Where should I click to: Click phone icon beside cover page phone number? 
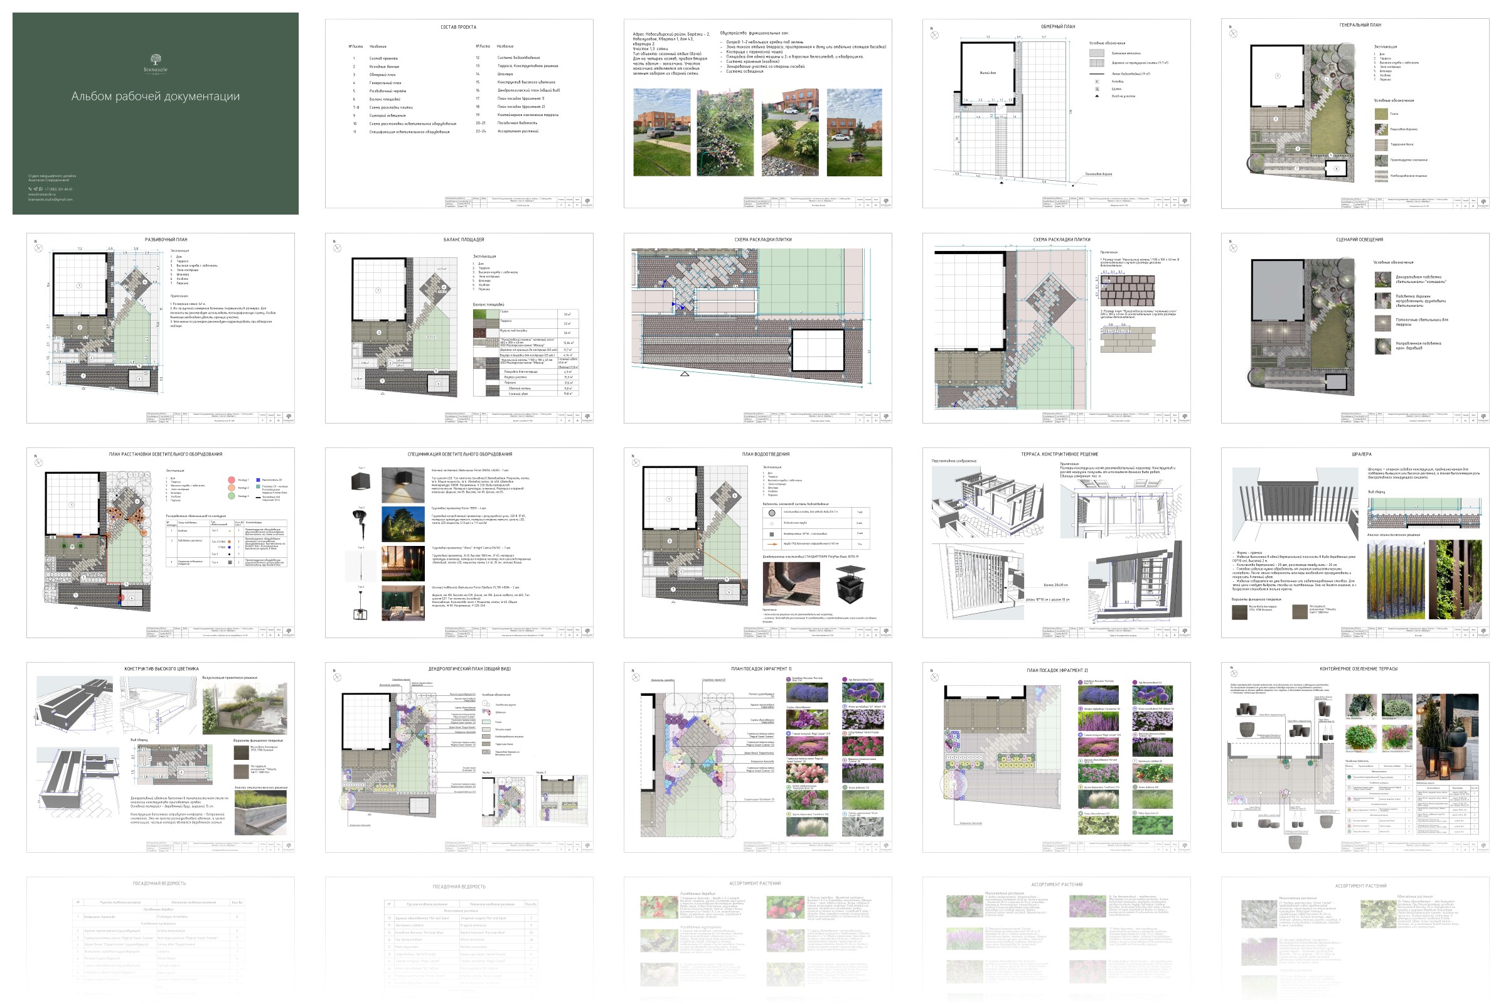tap(30, 189)
